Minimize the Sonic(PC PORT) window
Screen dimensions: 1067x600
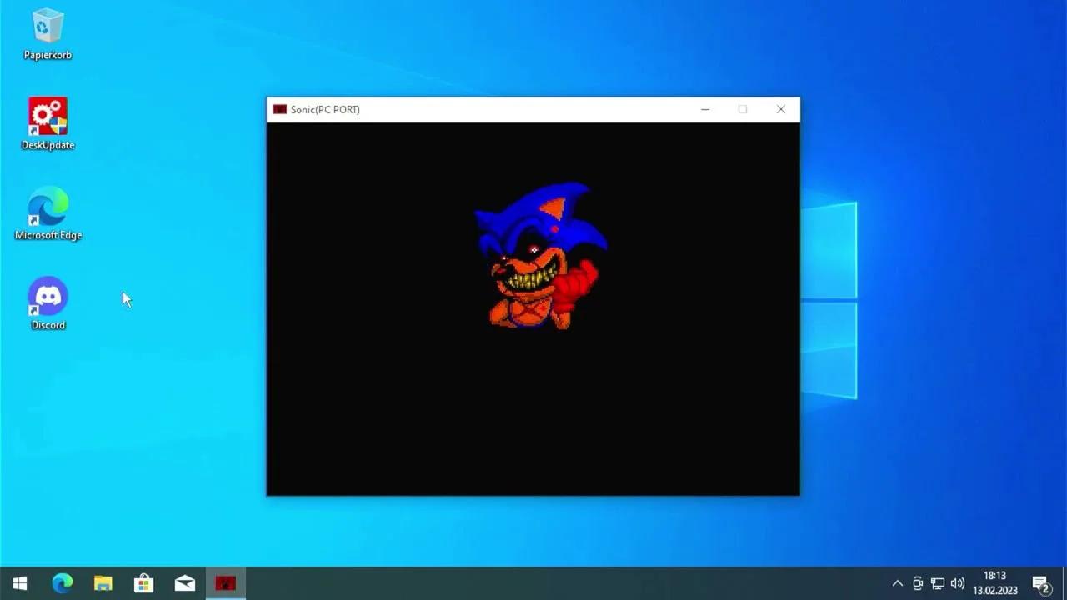pos(704,109)
